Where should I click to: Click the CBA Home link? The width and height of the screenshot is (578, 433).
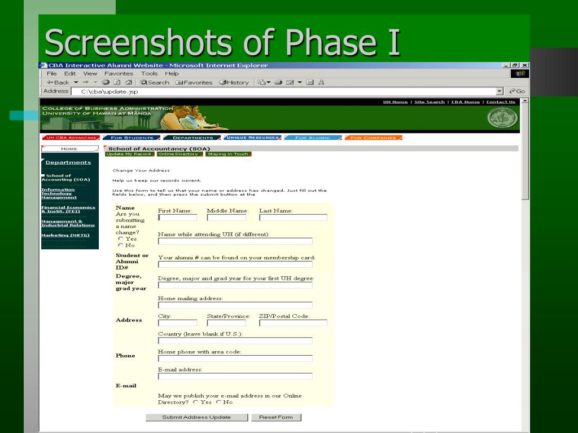[x=466, y=102]
